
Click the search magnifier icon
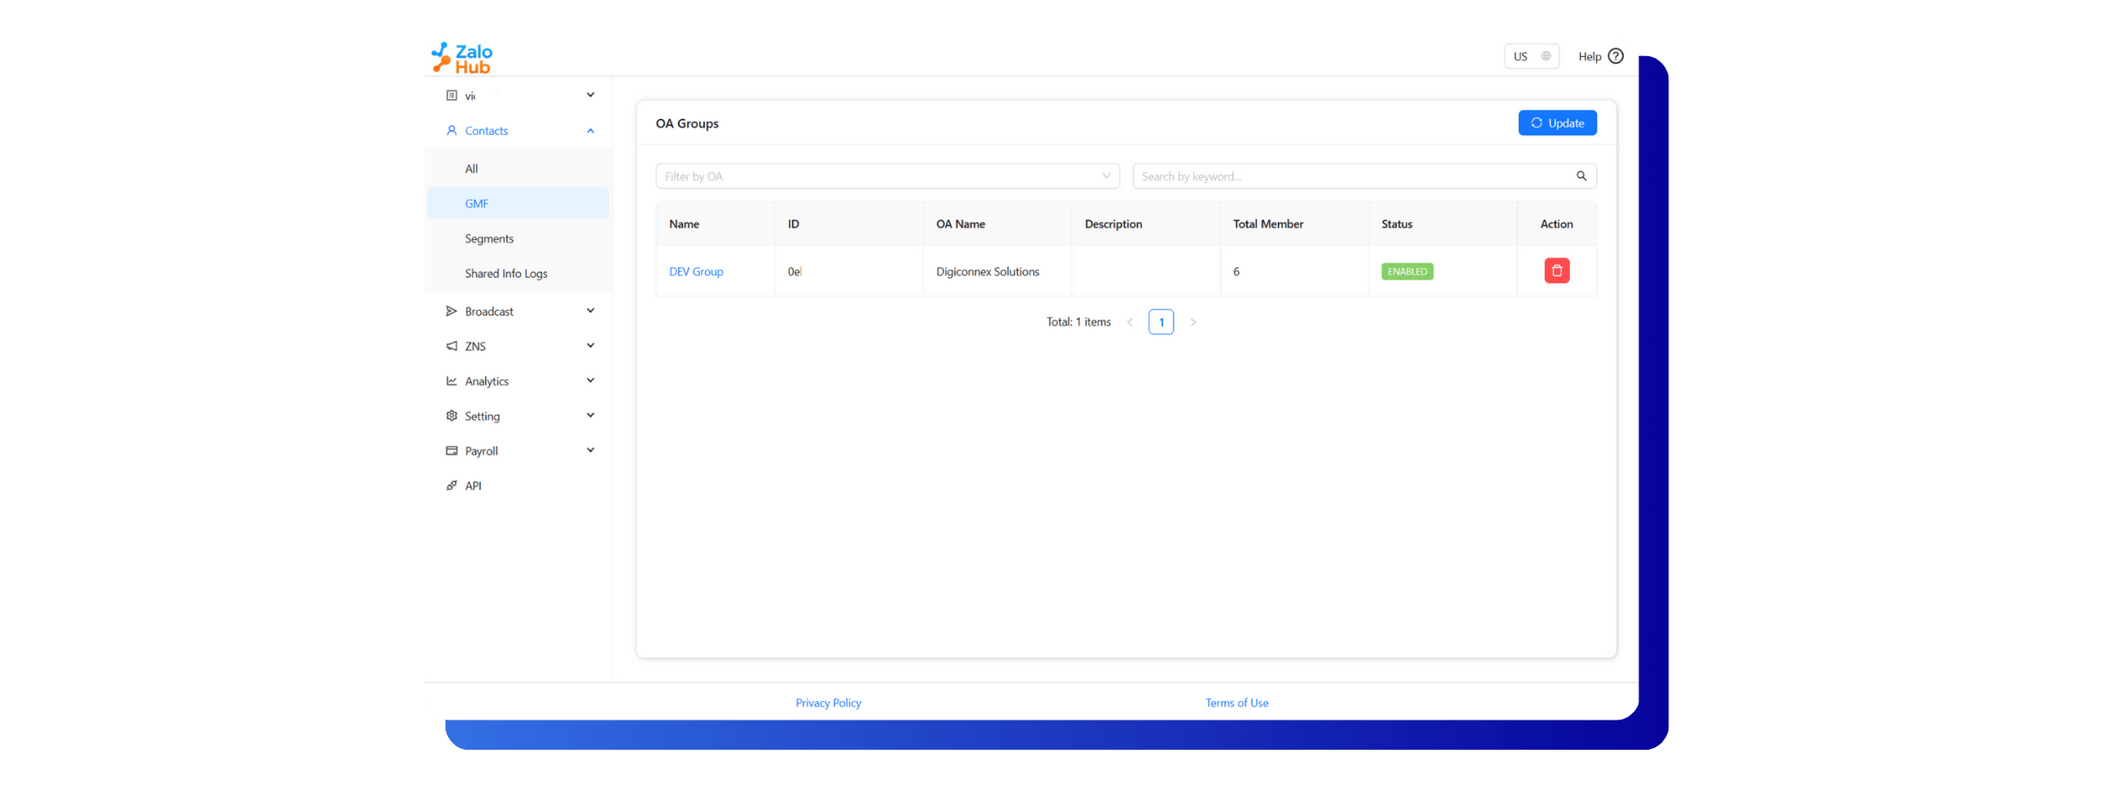click(x=1581, y=177)
